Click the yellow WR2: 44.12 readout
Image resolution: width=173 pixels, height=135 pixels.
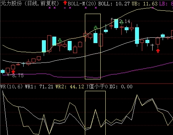point(70,87)
